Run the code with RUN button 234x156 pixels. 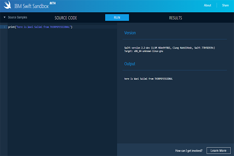[x=117, y=18]
